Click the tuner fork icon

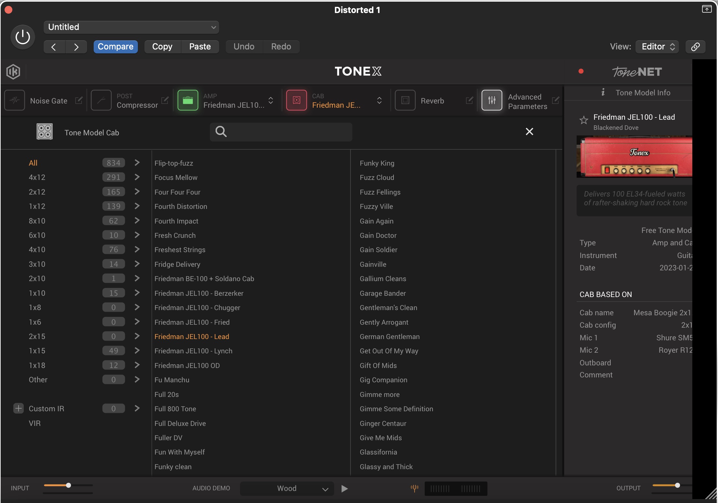click(x=414, y=488)
